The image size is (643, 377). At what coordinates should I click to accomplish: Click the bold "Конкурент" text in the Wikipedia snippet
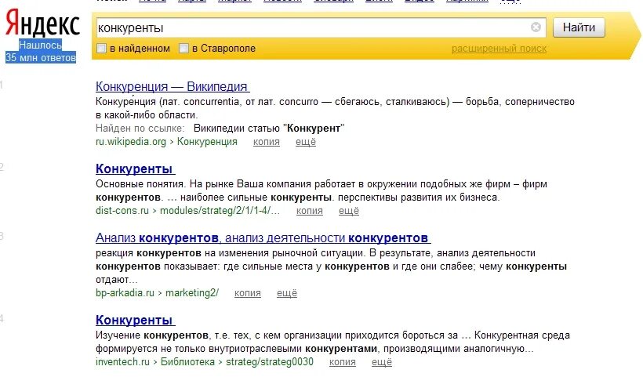point(314,129)
